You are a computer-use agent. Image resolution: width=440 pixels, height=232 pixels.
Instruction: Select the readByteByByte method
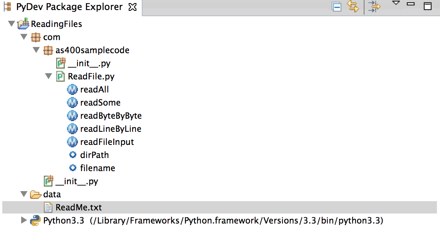110,116
